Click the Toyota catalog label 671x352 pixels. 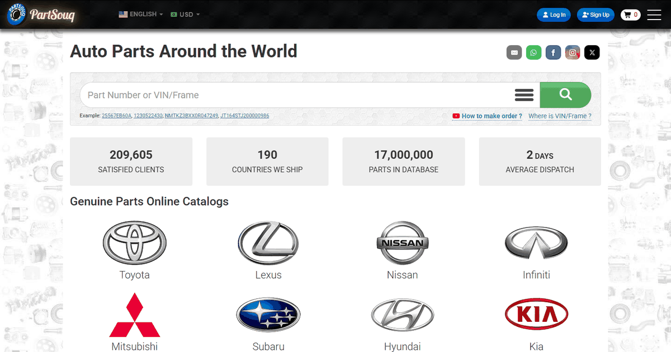pos(135,275)
